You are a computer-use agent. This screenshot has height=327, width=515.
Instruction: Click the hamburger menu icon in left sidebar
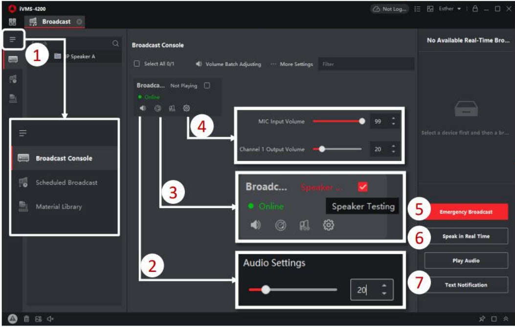[13, 39]
